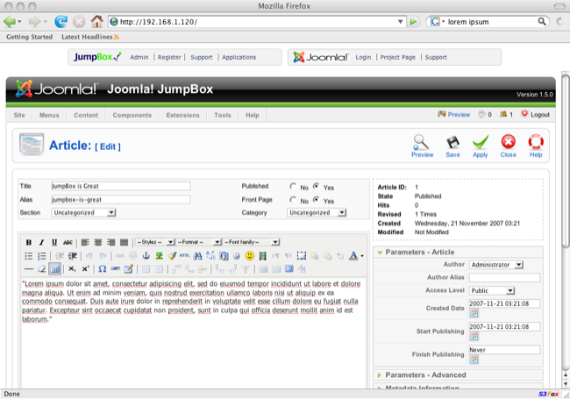570x399 pixels.
Task: Insert time using clock icon
Action: (237, 256)
